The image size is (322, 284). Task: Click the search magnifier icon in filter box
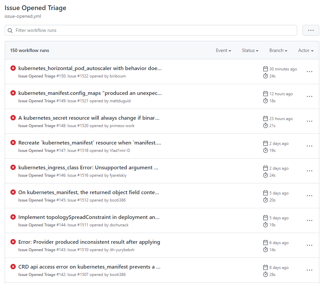tap(10, 30)
